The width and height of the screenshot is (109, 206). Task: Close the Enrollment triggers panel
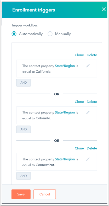point(104,10)
